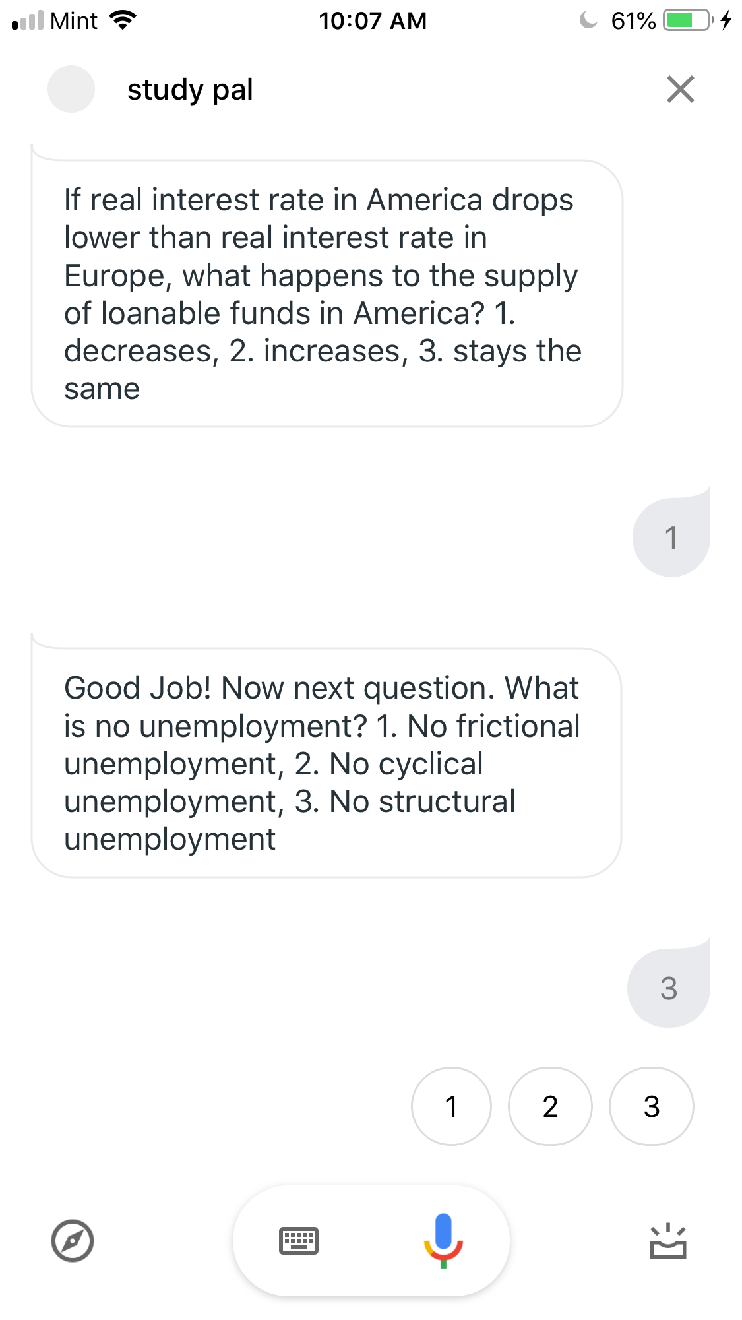Tap the sent reply bubble '3'
Screen dimensions: 742x1320
coord(668,988)
